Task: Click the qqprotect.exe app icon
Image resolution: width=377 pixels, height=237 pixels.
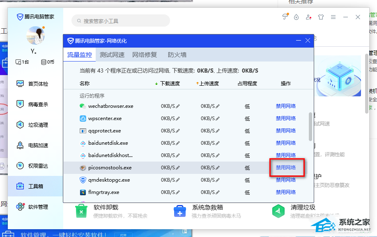Action: click(x=83, y=131)
